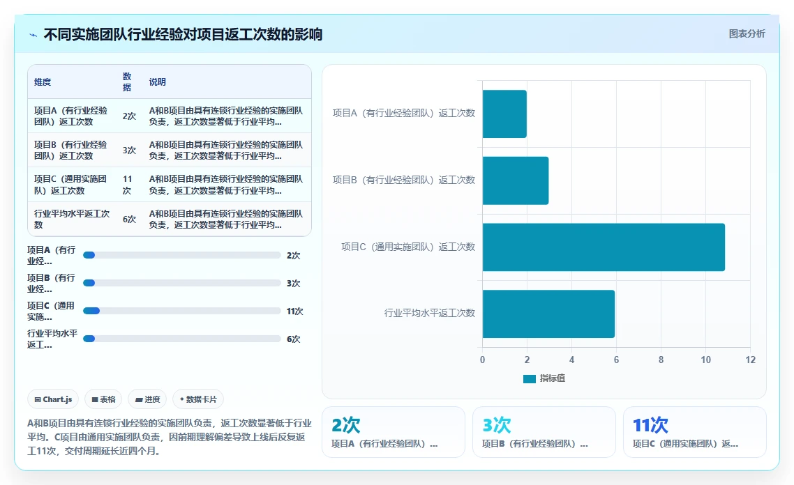Click the 行业平均水平 bar in chart
This screenshot has width=794, height=485.
click(x=548, y=314)
